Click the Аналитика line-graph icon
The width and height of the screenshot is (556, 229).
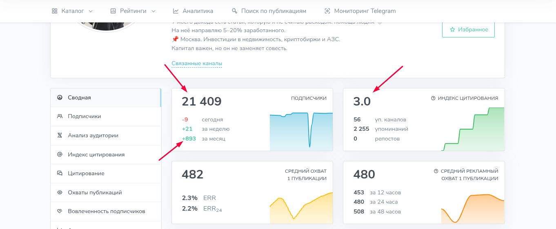coord(176,11)
